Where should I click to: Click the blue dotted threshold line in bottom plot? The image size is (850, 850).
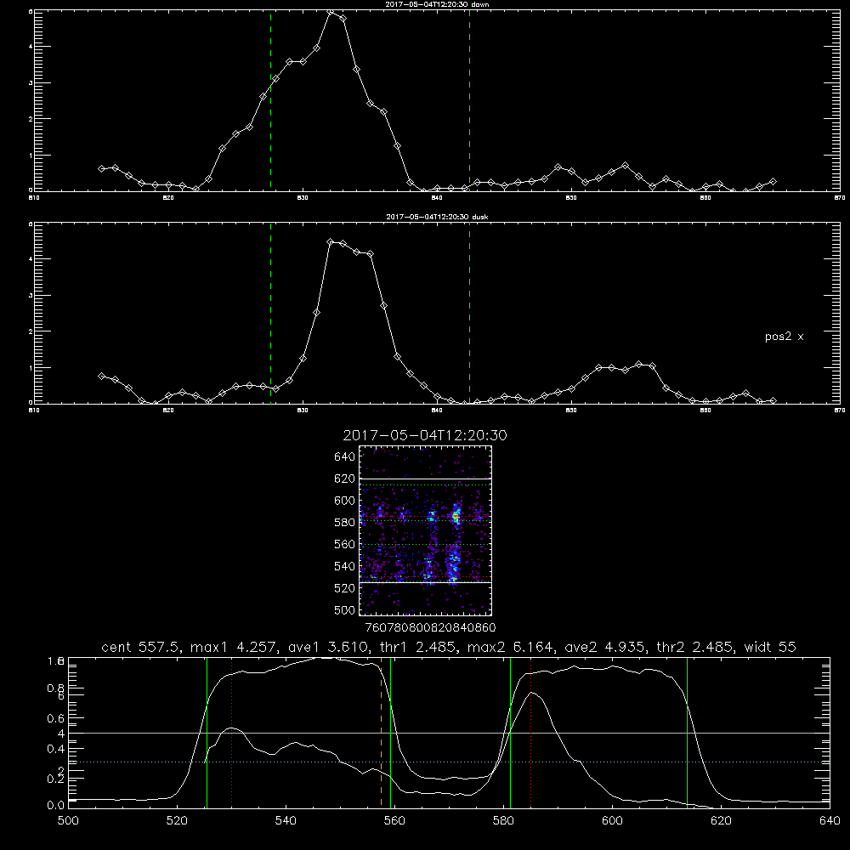click(x=449, y=762)
